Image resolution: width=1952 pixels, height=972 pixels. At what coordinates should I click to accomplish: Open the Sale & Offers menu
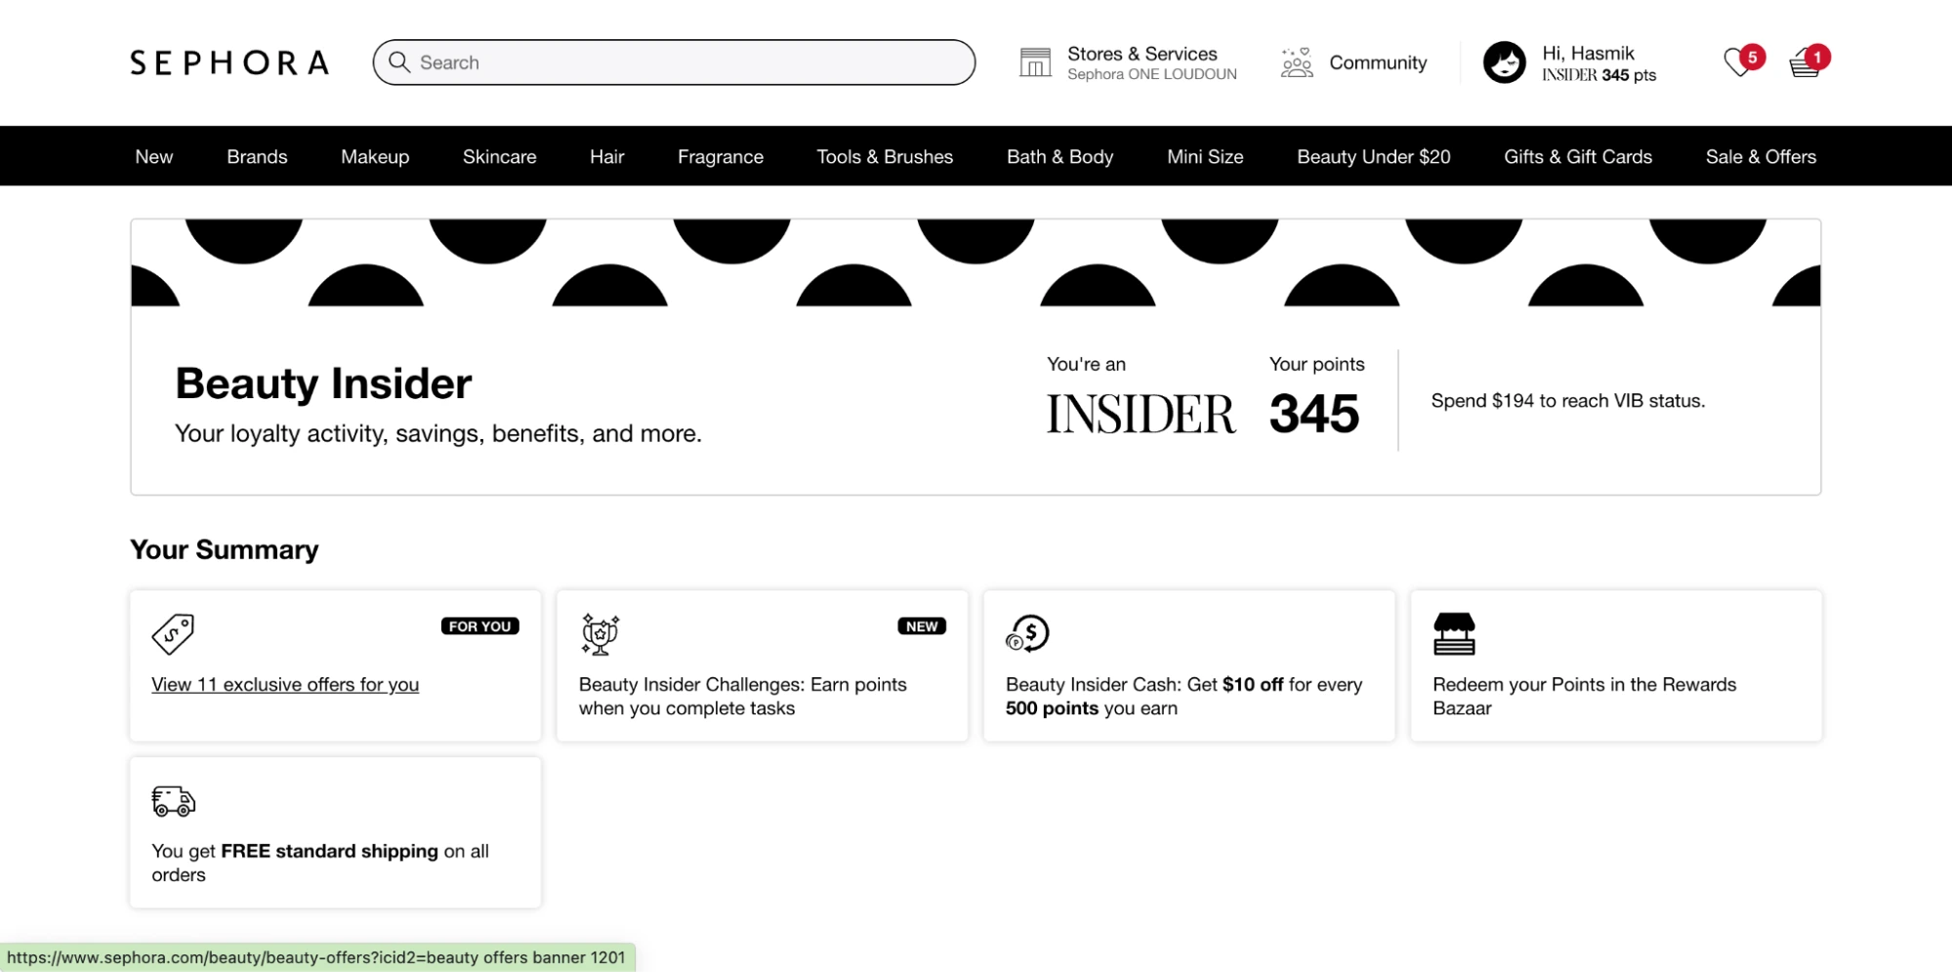(x=1761, y=156)
